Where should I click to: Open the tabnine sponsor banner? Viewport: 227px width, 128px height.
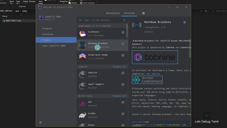[155, 57]
